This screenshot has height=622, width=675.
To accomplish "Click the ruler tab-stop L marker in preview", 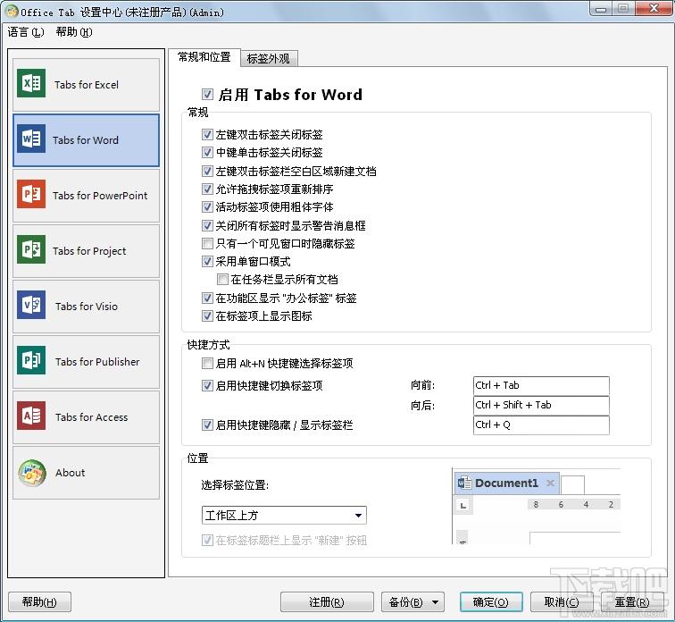I will click(463, 506).
